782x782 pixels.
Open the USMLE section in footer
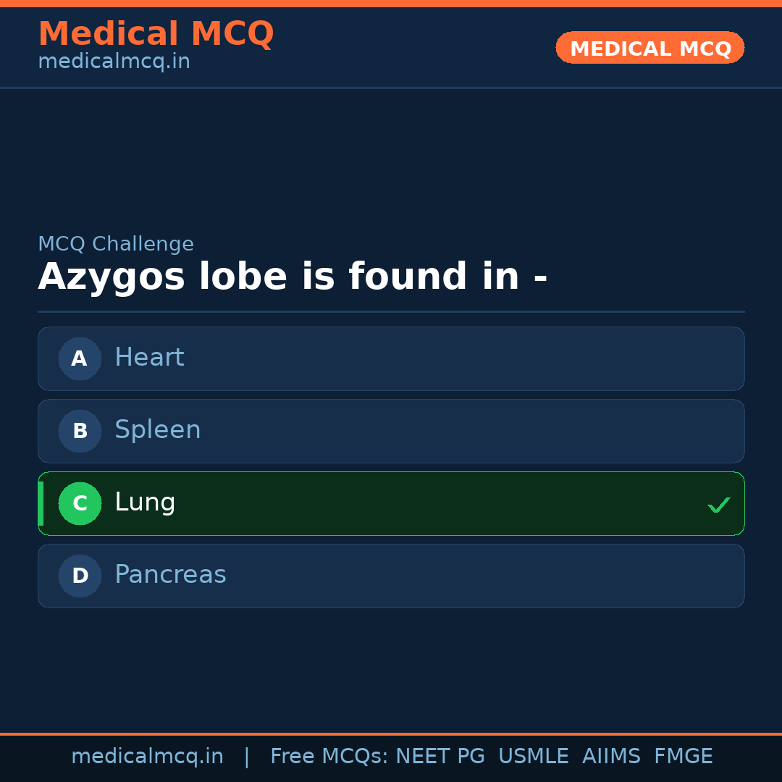point(534,756)
